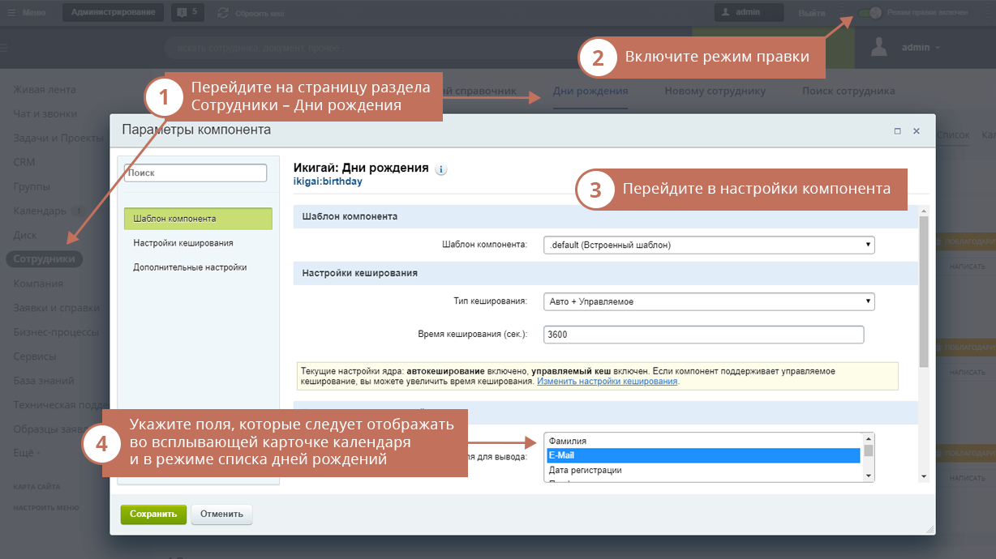The image size is (996, 559).
Task: Open Живая лента in left menu
Action: pos(45,90)
